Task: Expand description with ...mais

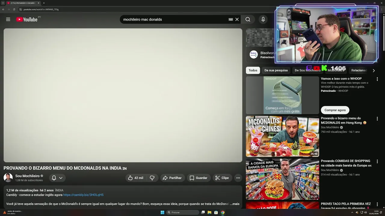Action: click(x=235, y=204)
